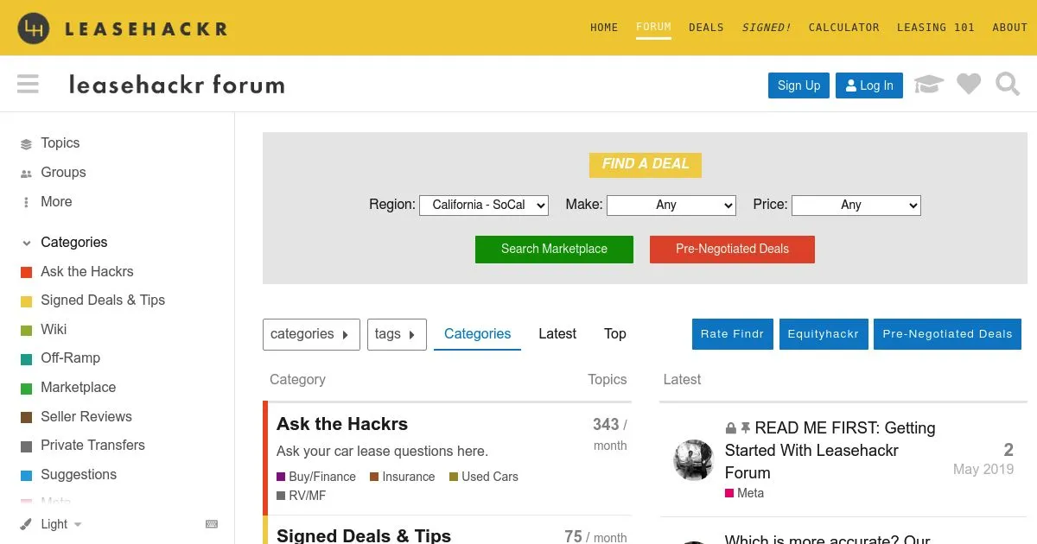Open the Ask the Hackrs category heading
Viewport: 1037px width, 544px height.
coord(342,424)
